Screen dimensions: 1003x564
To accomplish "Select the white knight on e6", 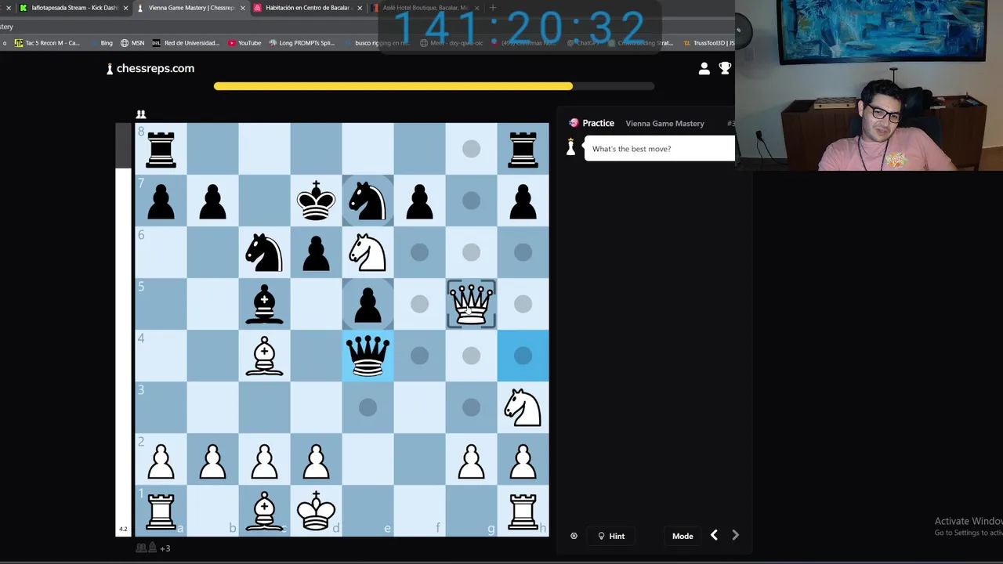I will [368, 252].
